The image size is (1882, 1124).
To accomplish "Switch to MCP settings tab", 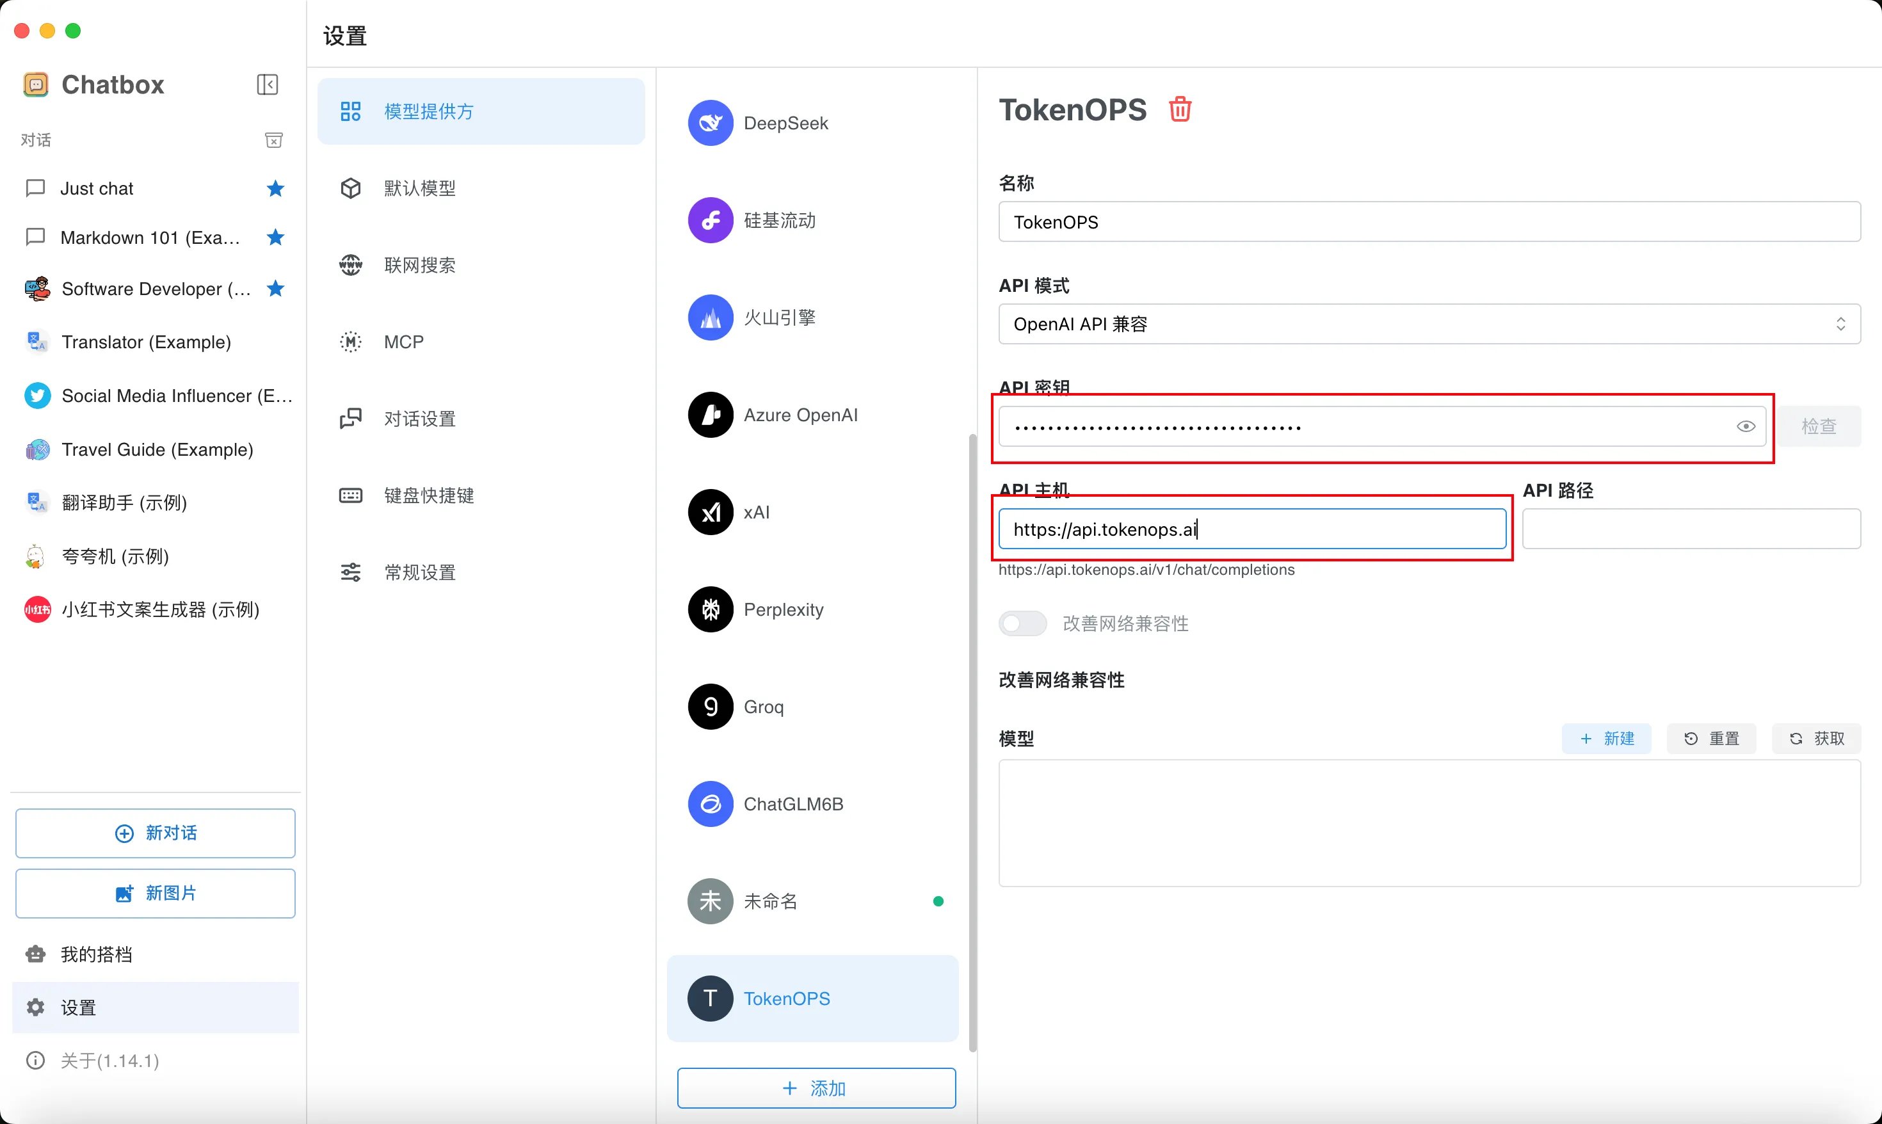I will point(481,342).
